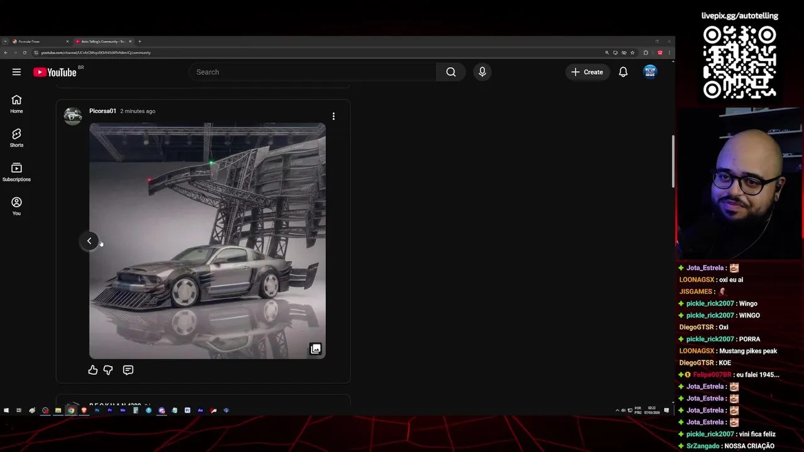
Task: Click the page vertical scrollbar
Action: click(x=673, y=162)
